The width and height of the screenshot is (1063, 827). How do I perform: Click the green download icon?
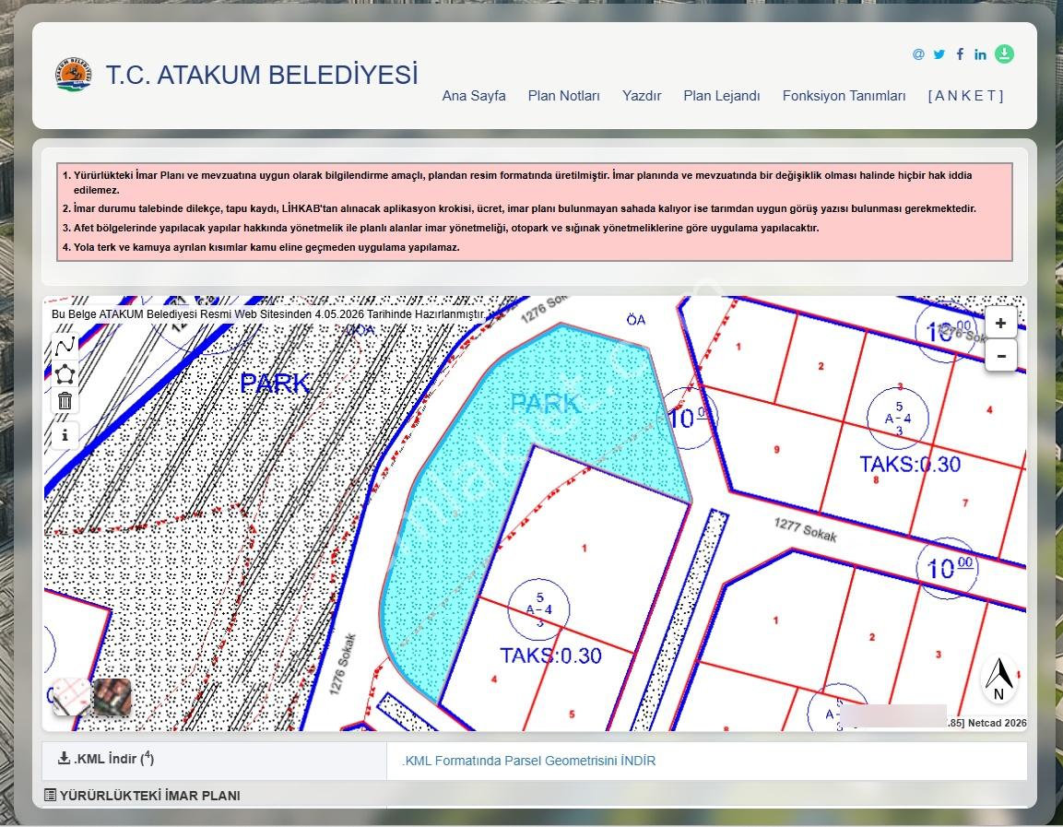click(x=1004, y=53)
